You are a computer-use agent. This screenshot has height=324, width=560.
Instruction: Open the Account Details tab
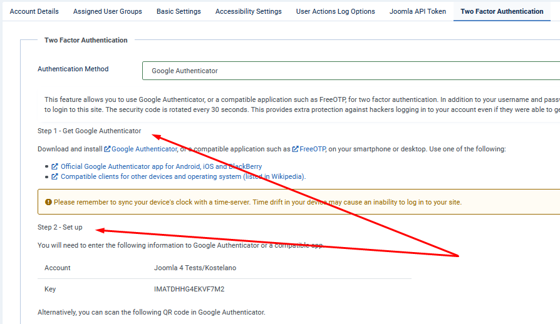click(34, 11)
